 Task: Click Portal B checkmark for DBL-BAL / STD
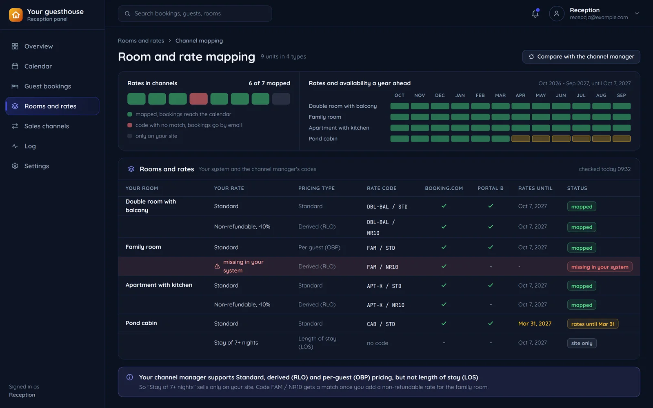click(x=491, y=206)
